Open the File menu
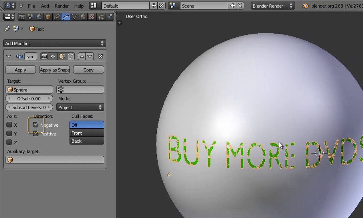The width and height of the screenshot is (363, 218). tap(31, 6)
